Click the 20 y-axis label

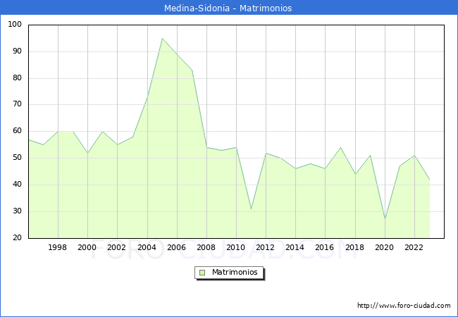pos(17,238)
